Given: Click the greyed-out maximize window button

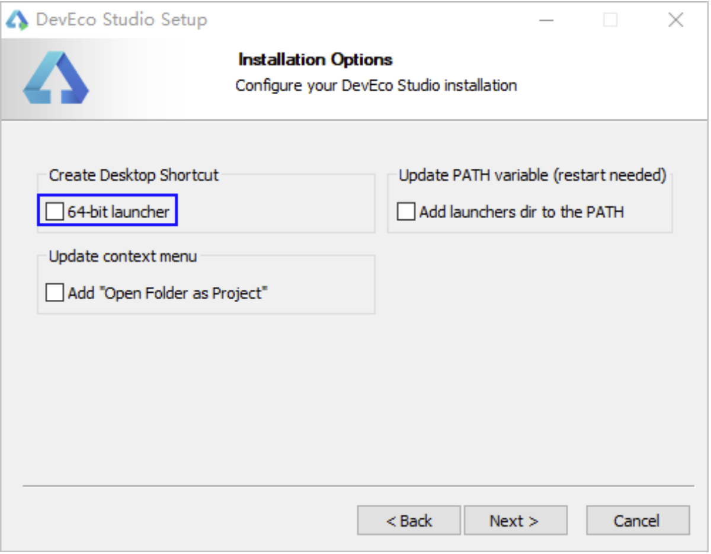Looking at the screenshot, I should 610,20.
